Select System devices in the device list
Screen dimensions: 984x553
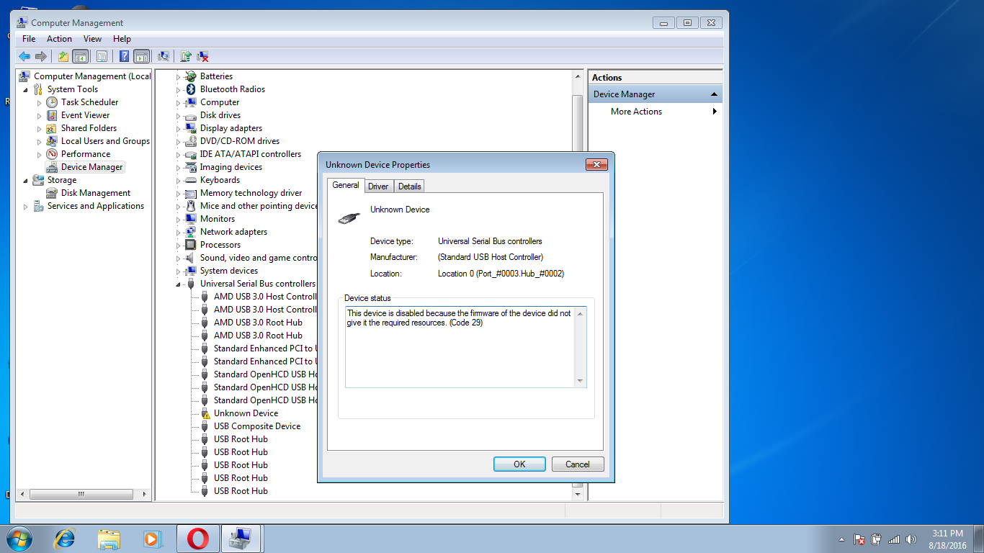[x=229, y=271]
